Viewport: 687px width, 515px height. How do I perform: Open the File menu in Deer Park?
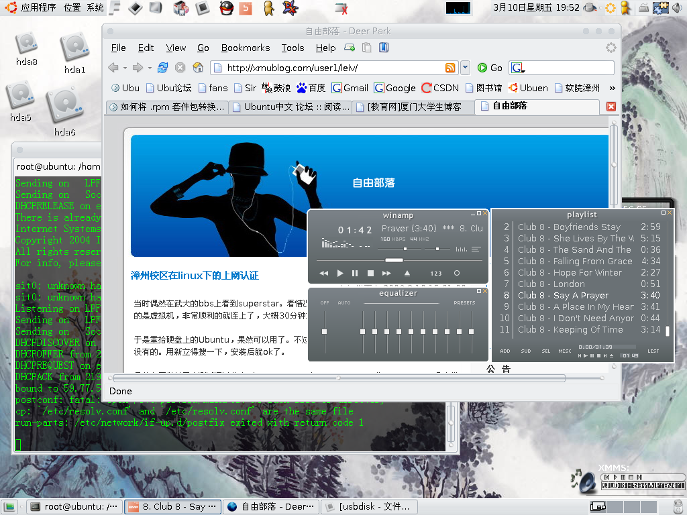[x=118, y=48]
